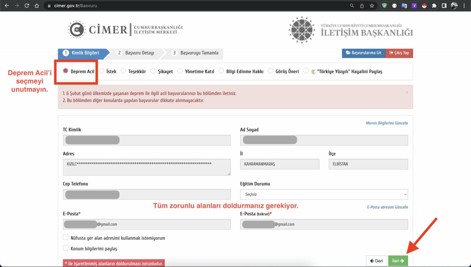471x267 pixels.
Task: Click the share page icon in address bar
Action: click(362, 6)
